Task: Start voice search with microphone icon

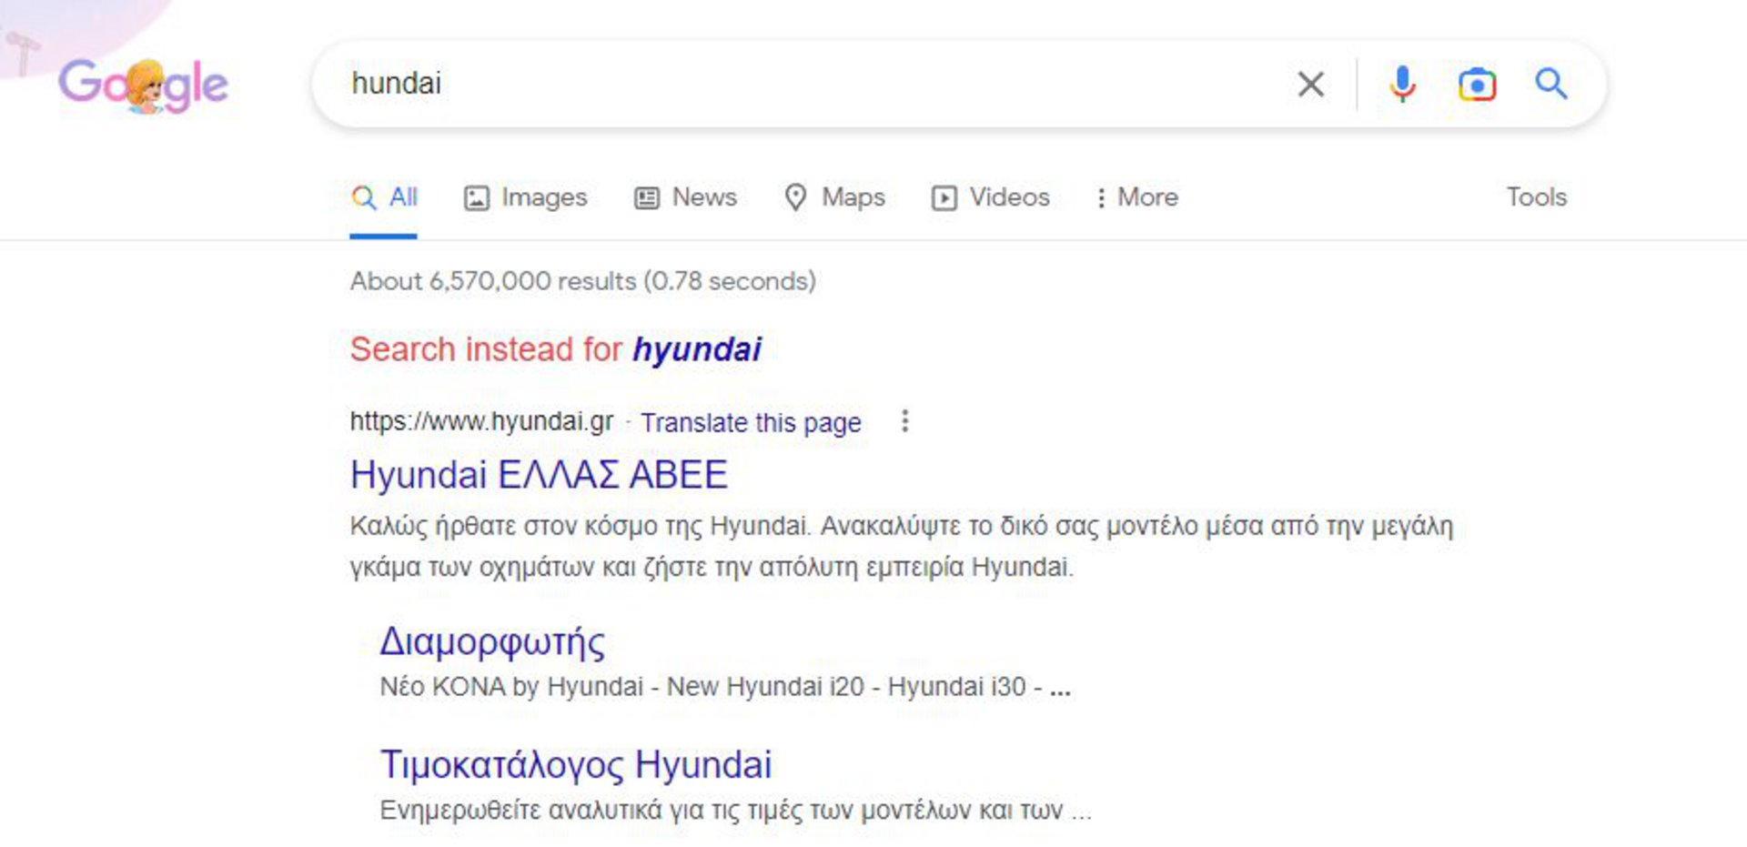Action: coord(1402,85)
